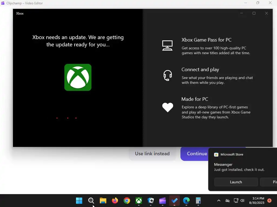
Task: Click 'Xbox needs an update' message
Action: pyautogui.click(x=78, y=41)
